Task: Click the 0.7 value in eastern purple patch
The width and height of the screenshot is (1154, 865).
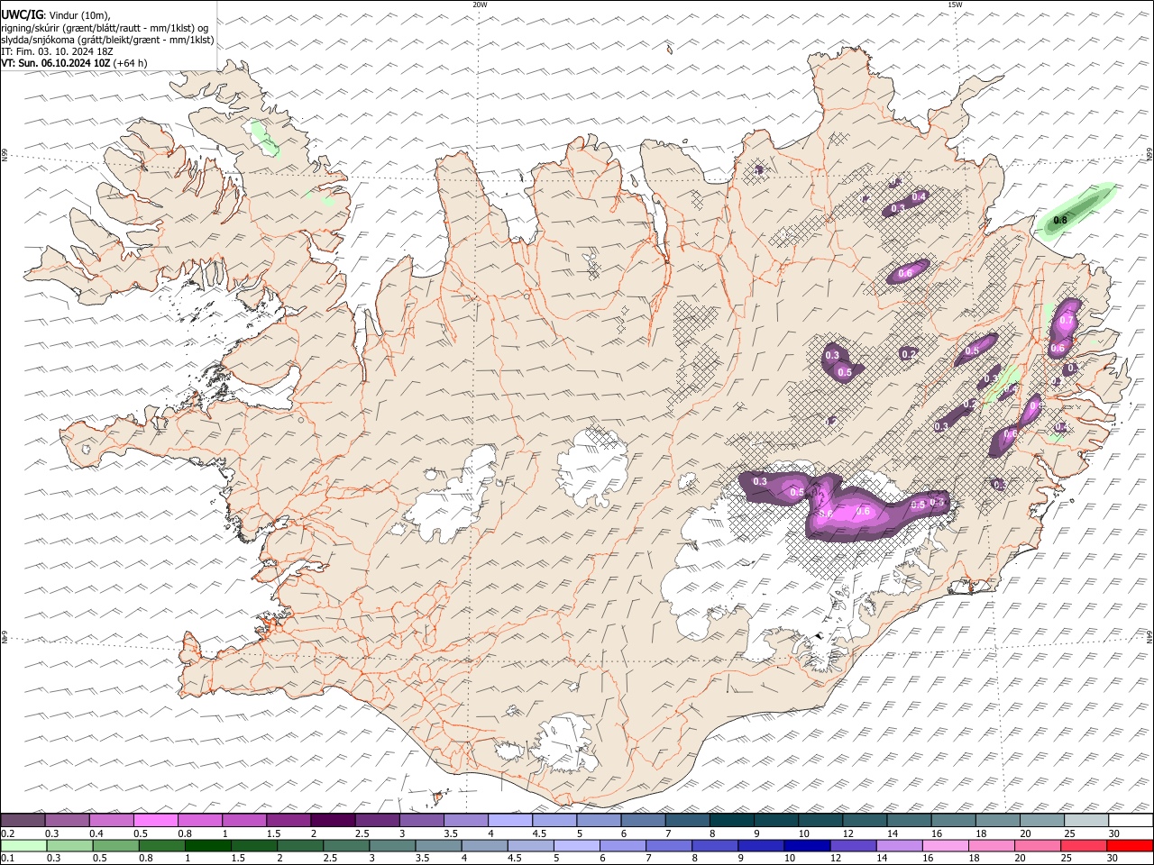Action: pyautogui.click(x=1067, y=321)
